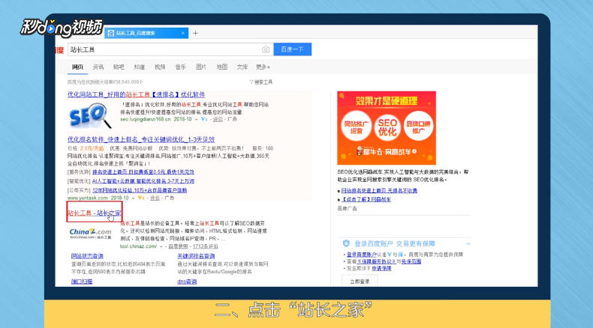Open a new browser tab with plus icon
The width and height of the screenshot is (593, 328).
click(x=195, y=33)
